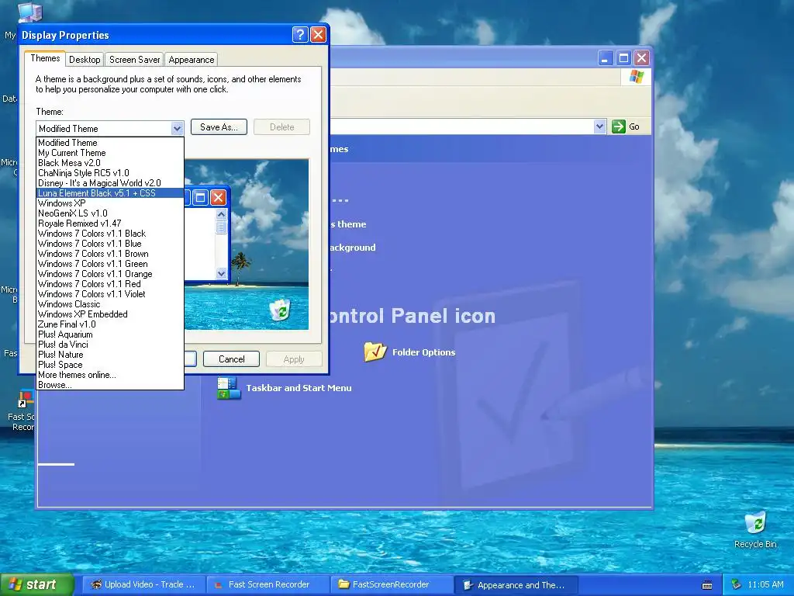Viewport: 794px width, 596px height.
Task: Switch to the Desktop tab
Action: click(x=85, y=59)
